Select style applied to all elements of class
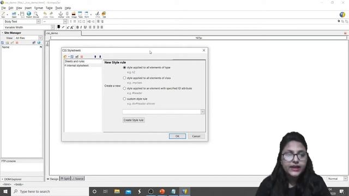The width and height of the screenshot is (349, 196). point(124,78)
